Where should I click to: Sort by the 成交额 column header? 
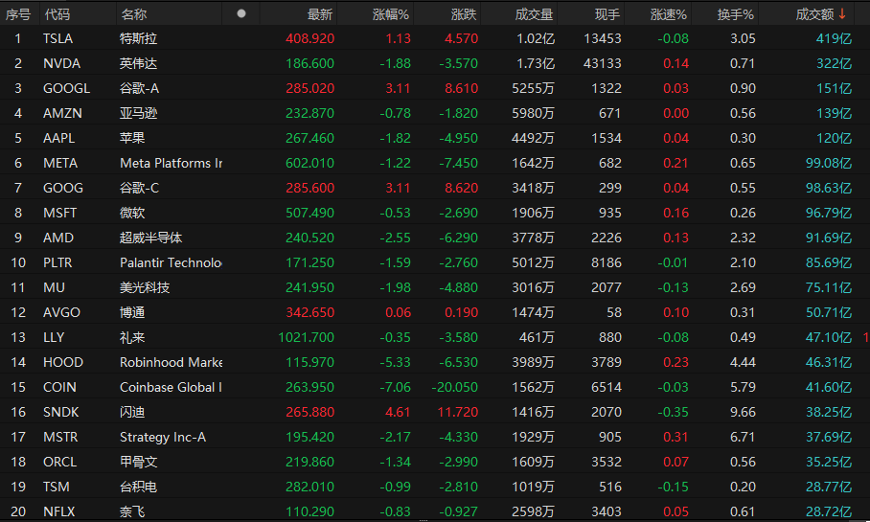(x=815, y=14)
